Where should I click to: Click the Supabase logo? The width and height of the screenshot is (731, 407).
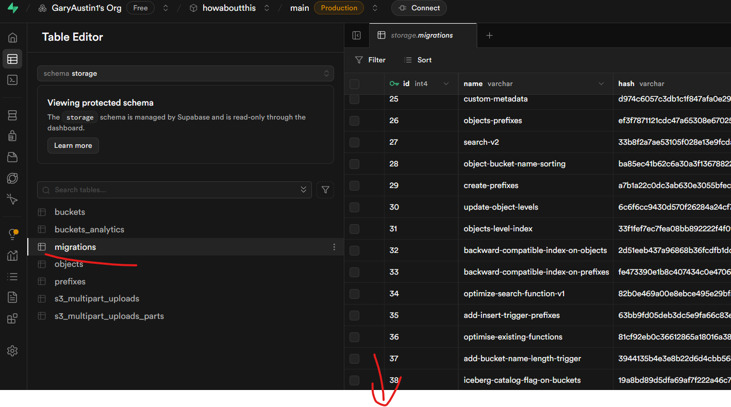tap(13, 8)
